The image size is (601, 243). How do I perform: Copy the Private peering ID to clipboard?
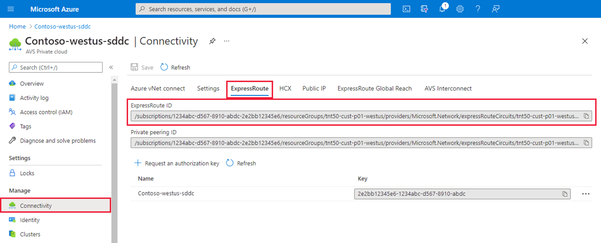pyautogui.click(x=586, y=143)
